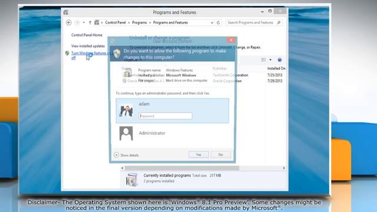Expand the address bar history dropdown
377x212 pixels.
(212, 22)
